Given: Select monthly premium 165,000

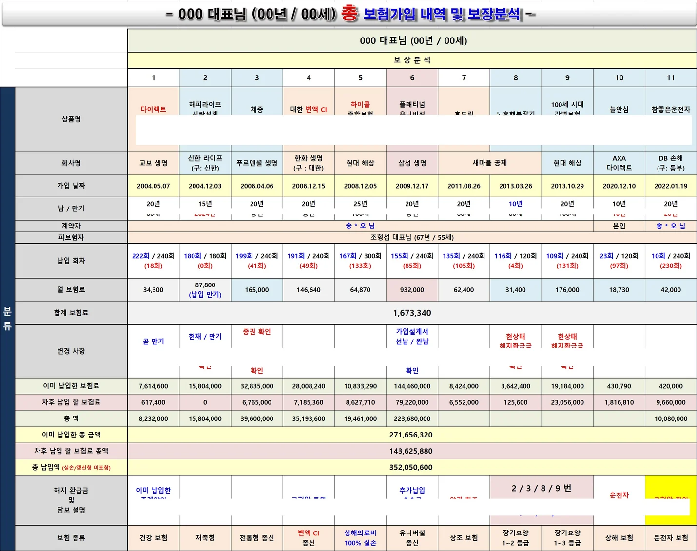Looking at the screenshot, I should point(257,290).
